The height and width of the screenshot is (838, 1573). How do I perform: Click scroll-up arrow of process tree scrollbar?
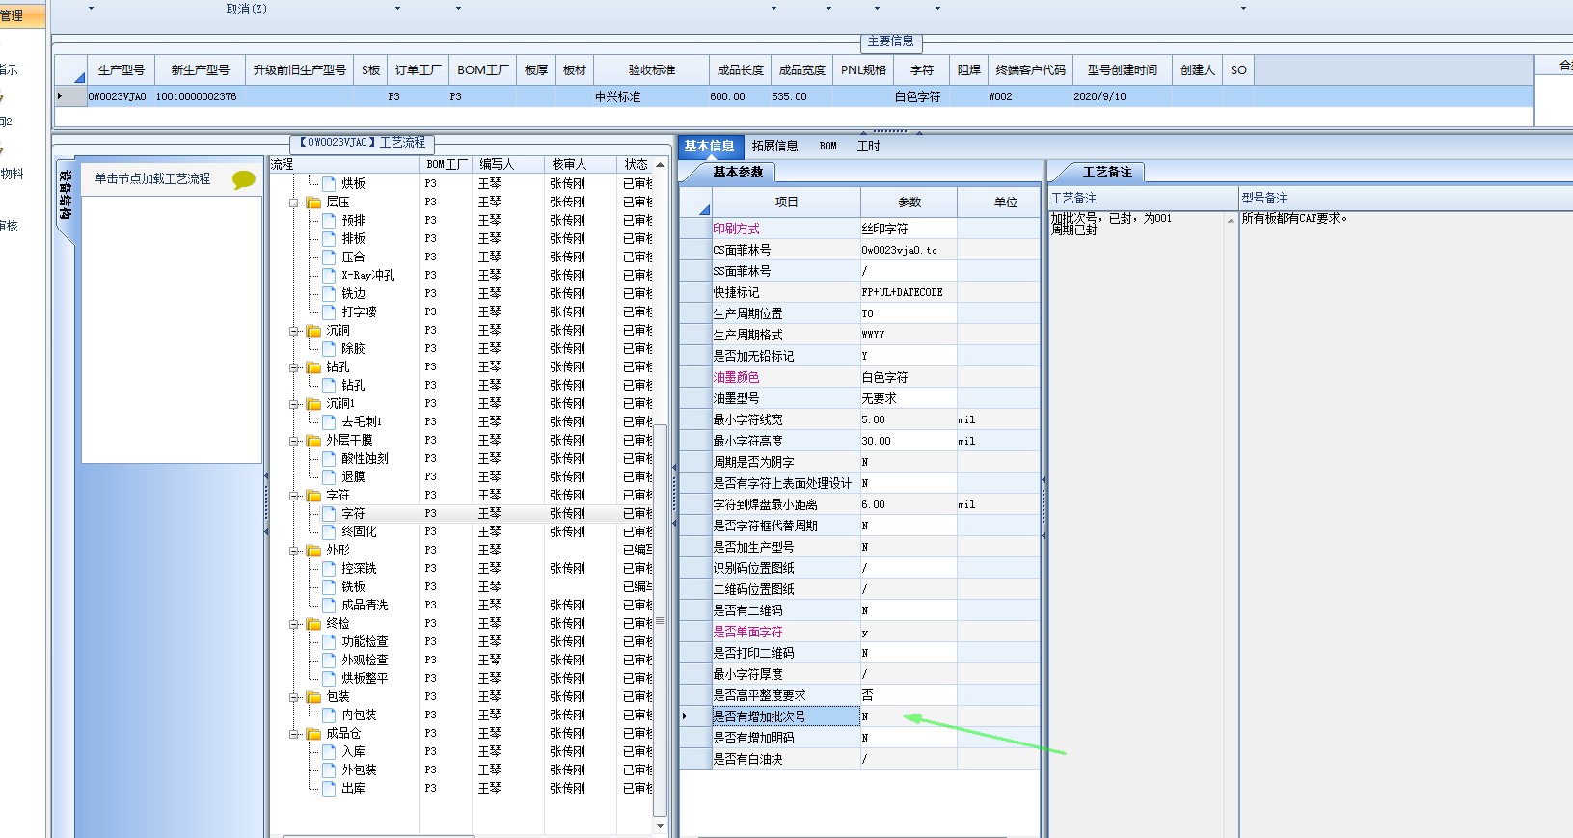tap(660, 165)
